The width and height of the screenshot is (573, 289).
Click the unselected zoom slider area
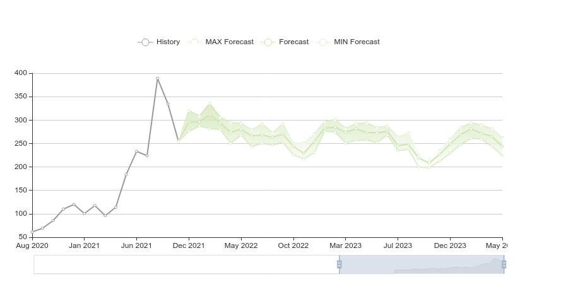(186, 264)
